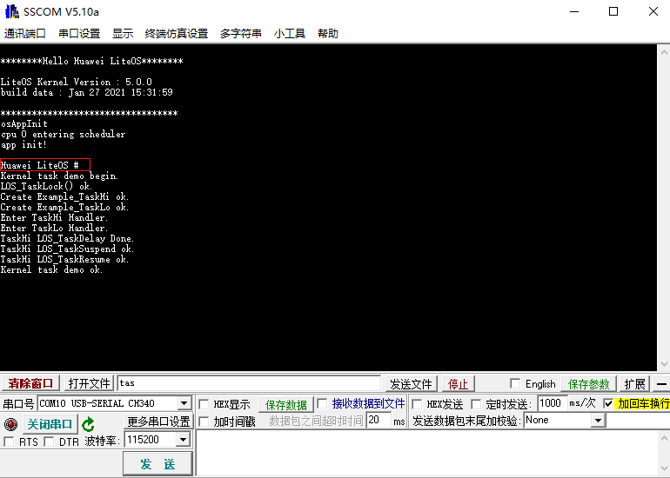Click the 停止 button
Viewport: 670px width, 478px height.
[x=458, y=384]
